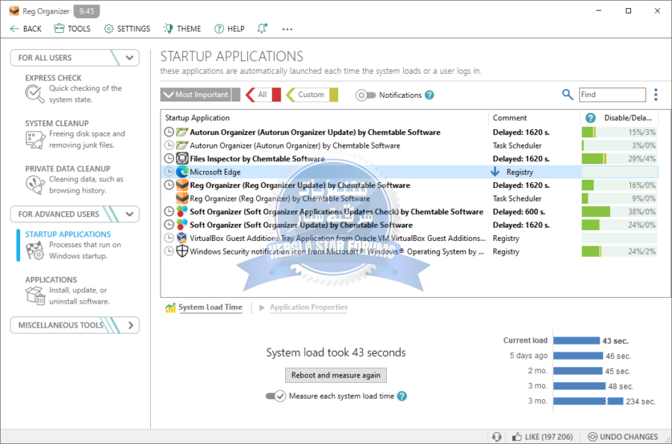Click the Reboot and measure again button

click(335, 375)
